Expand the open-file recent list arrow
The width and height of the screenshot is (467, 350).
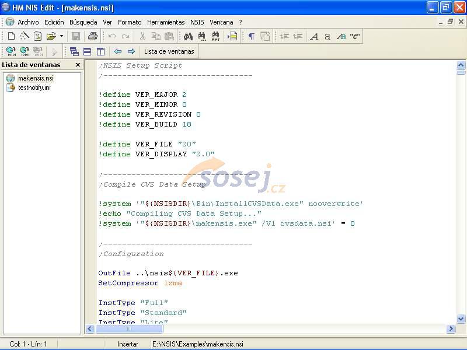[x=61, y=36]
